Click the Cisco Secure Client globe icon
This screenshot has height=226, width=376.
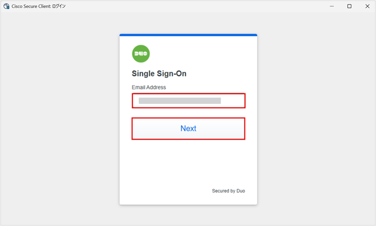coord(6,6)
